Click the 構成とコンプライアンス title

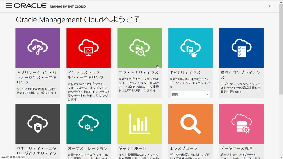[x=240, y=75]
